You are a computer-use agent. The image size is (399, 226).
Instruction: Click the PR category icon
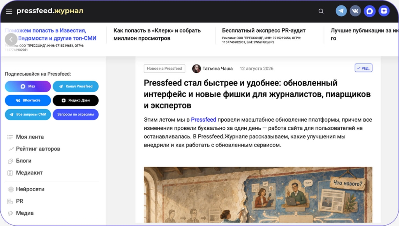(10, 201)
